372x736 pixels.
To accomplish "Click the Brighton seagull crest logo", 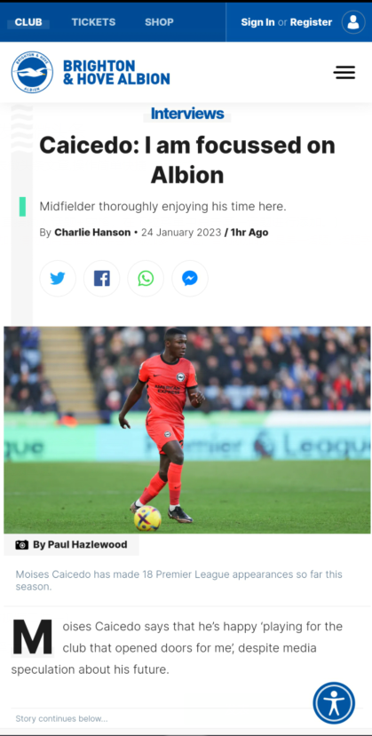I will (x=32, y=72).
